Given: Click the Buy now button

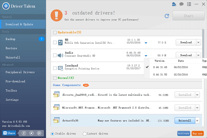Looking at the screenshot, I should tap(197, 134).
